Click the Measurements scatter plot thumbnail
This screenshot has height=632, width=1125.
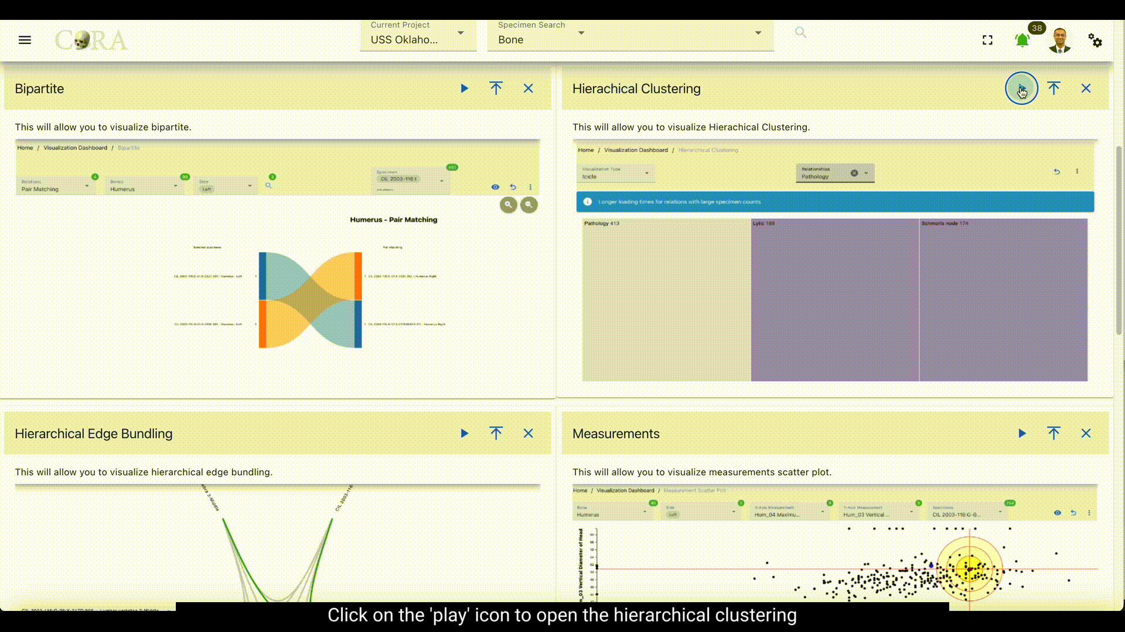click(x=834, y=544)
